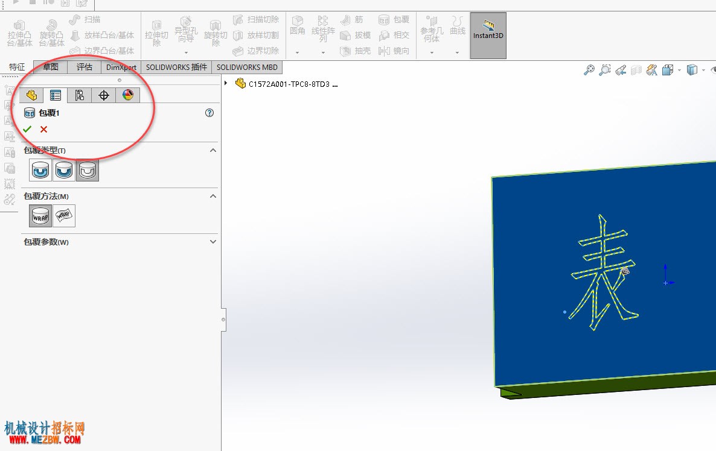Open the SOLIDWORKS 插件 tab
Viewport: 716px width, 451px height.
tap(176, 67)
